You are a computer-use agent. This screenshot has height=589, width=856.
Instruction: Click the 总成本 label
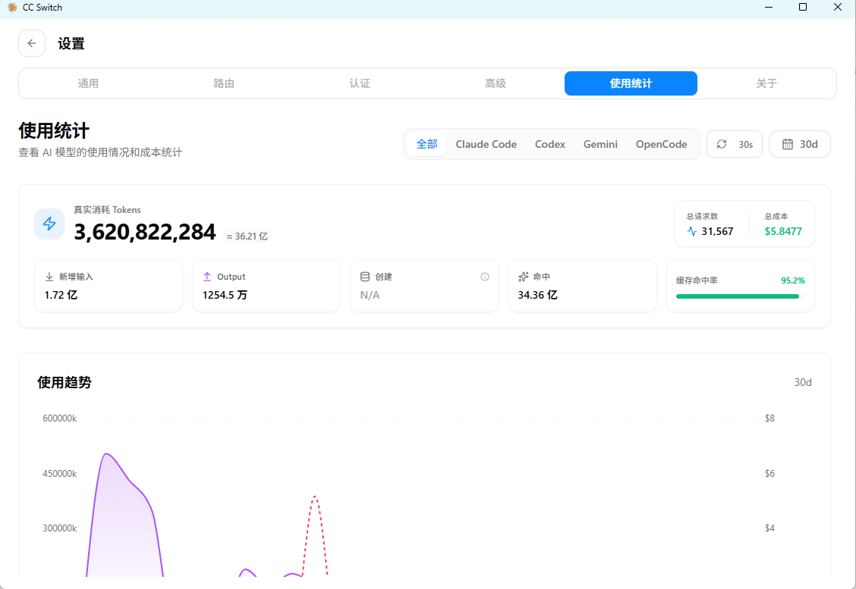(x=776, y=216)
